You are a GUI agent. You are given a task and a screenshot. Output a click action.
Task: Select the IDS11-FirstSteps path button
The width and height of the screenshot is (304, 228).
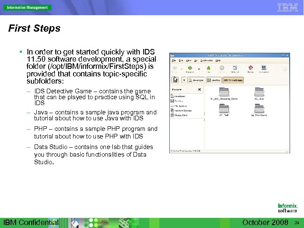(x=233, y=80)
